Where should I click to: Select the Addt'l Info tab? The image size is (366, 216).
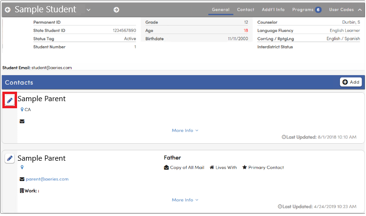[x=273, y=9]
